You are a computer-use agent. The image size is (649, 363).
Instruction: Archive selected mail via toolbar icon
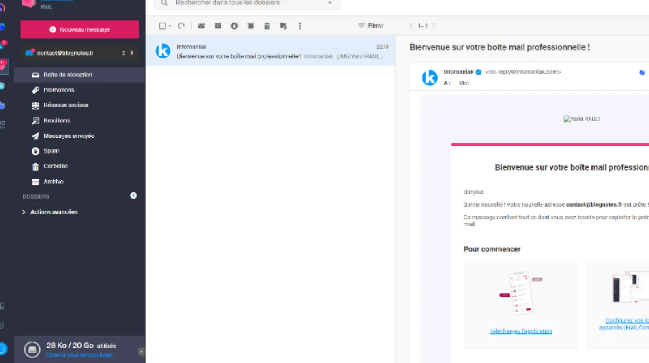pos(218,26)
